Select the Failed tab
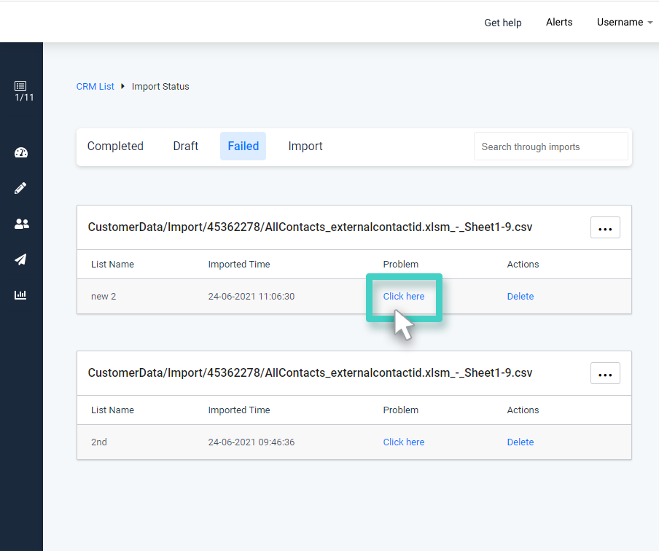Screen dimensions: 659x551 point(243,146)
